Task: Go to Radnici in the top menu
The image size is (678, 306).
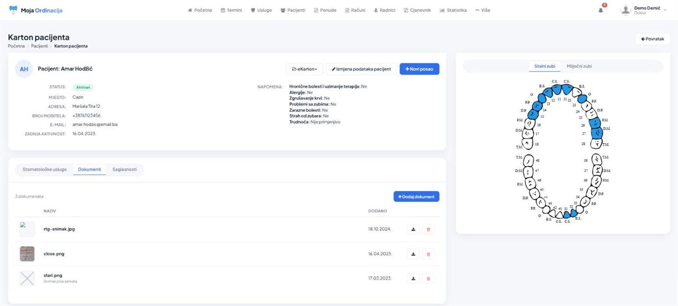Action: tap(385, 10)
